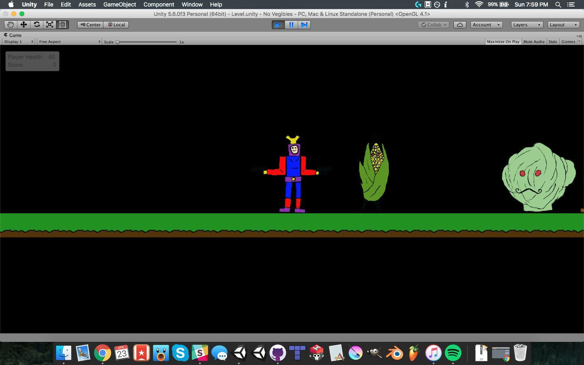This screenshot has width=584, height=365.
Task: Open the Free Aspect ratio dropdown
Action: click(69, 42)
